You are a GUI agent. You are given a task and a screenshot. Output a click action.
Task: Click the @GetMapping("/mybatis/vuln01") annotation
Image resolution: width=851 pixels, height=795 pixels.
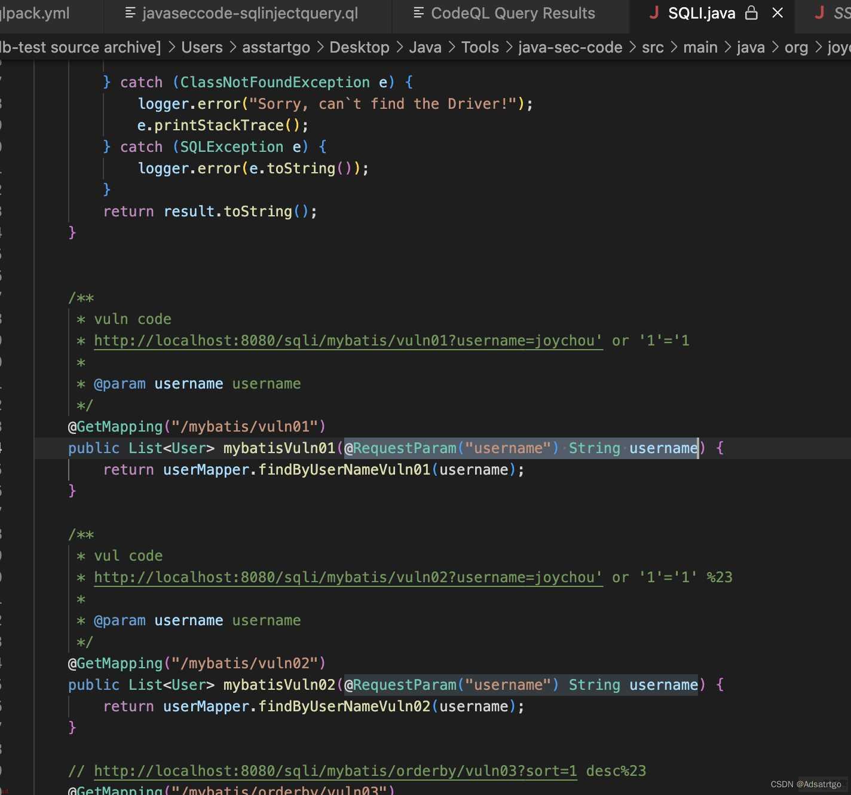pyautogui.click(x=197, y=427)
